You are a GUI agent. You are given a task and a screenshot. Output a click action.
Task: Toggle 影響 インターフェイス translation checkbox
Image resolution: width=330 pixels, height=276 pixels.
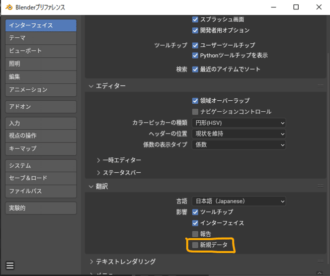[195, 223]
